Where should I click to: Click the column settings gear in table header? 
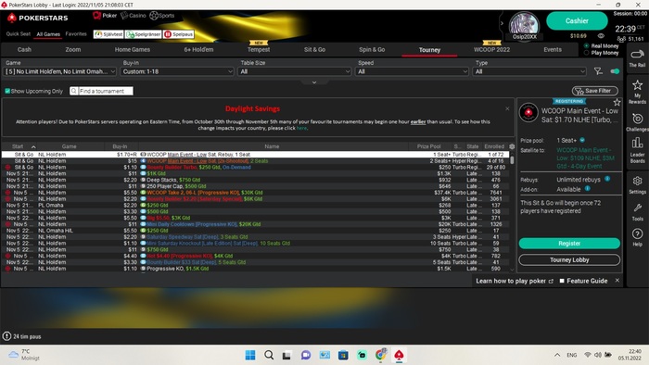512,146
